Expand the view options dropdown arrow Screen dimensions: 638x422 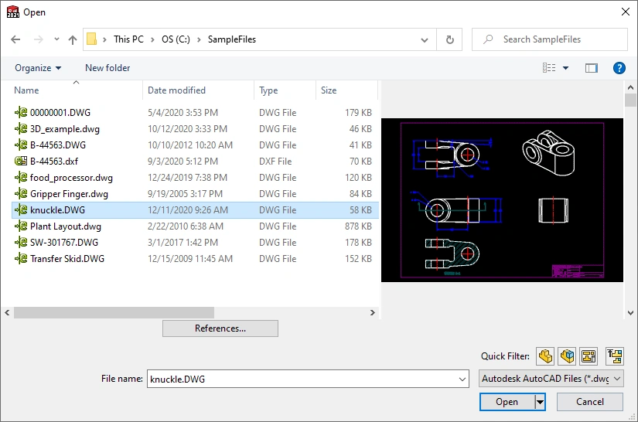pos(565,68)
